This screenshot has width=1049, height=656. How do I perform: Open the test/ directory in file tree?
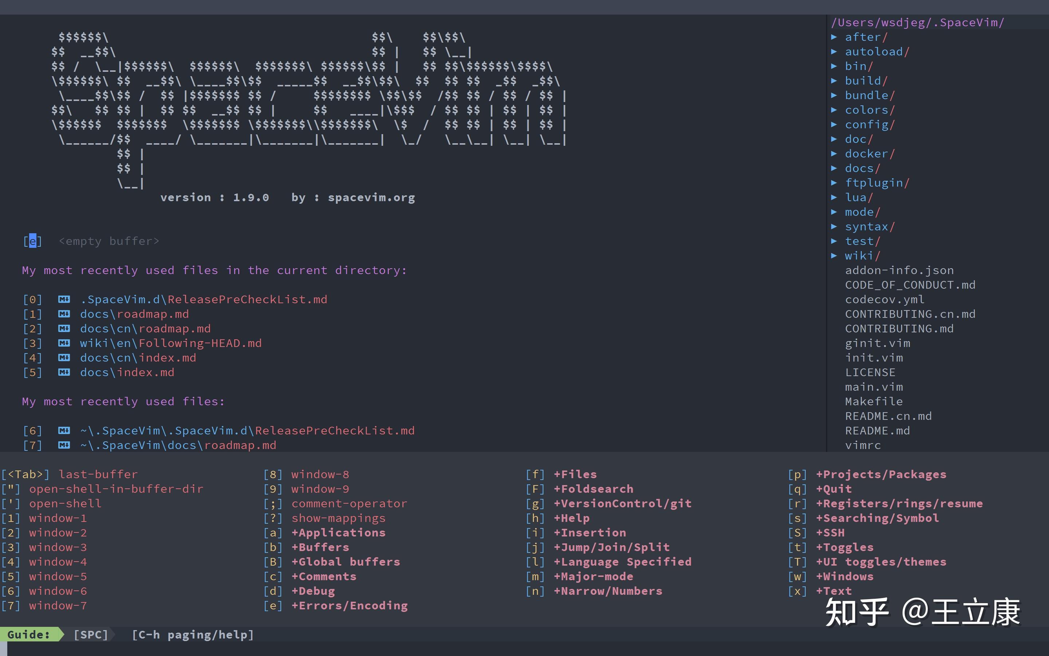pyautogui.click(x=863, y=241)
